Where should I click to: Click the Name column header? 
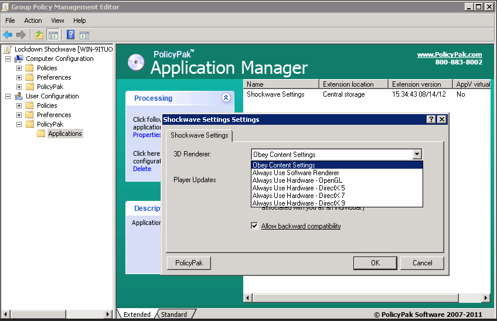point(281,84)
